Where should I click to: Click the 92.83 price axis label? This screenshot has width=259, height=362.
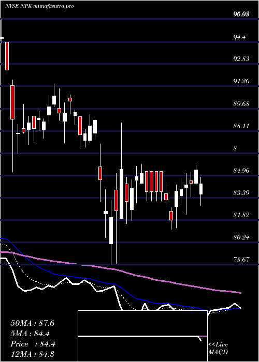241,59
